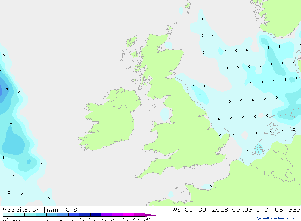Image resolution: width=301 pixels, height=221 pixels.
Task: Click the "Precipitation [mm]" title text
Action: (31, 210)
